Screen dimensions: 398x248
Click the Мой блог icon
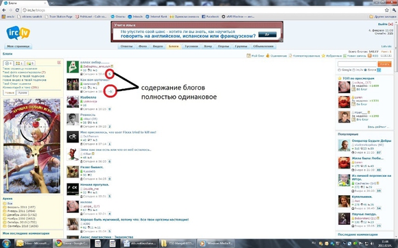tap(248, 55)
